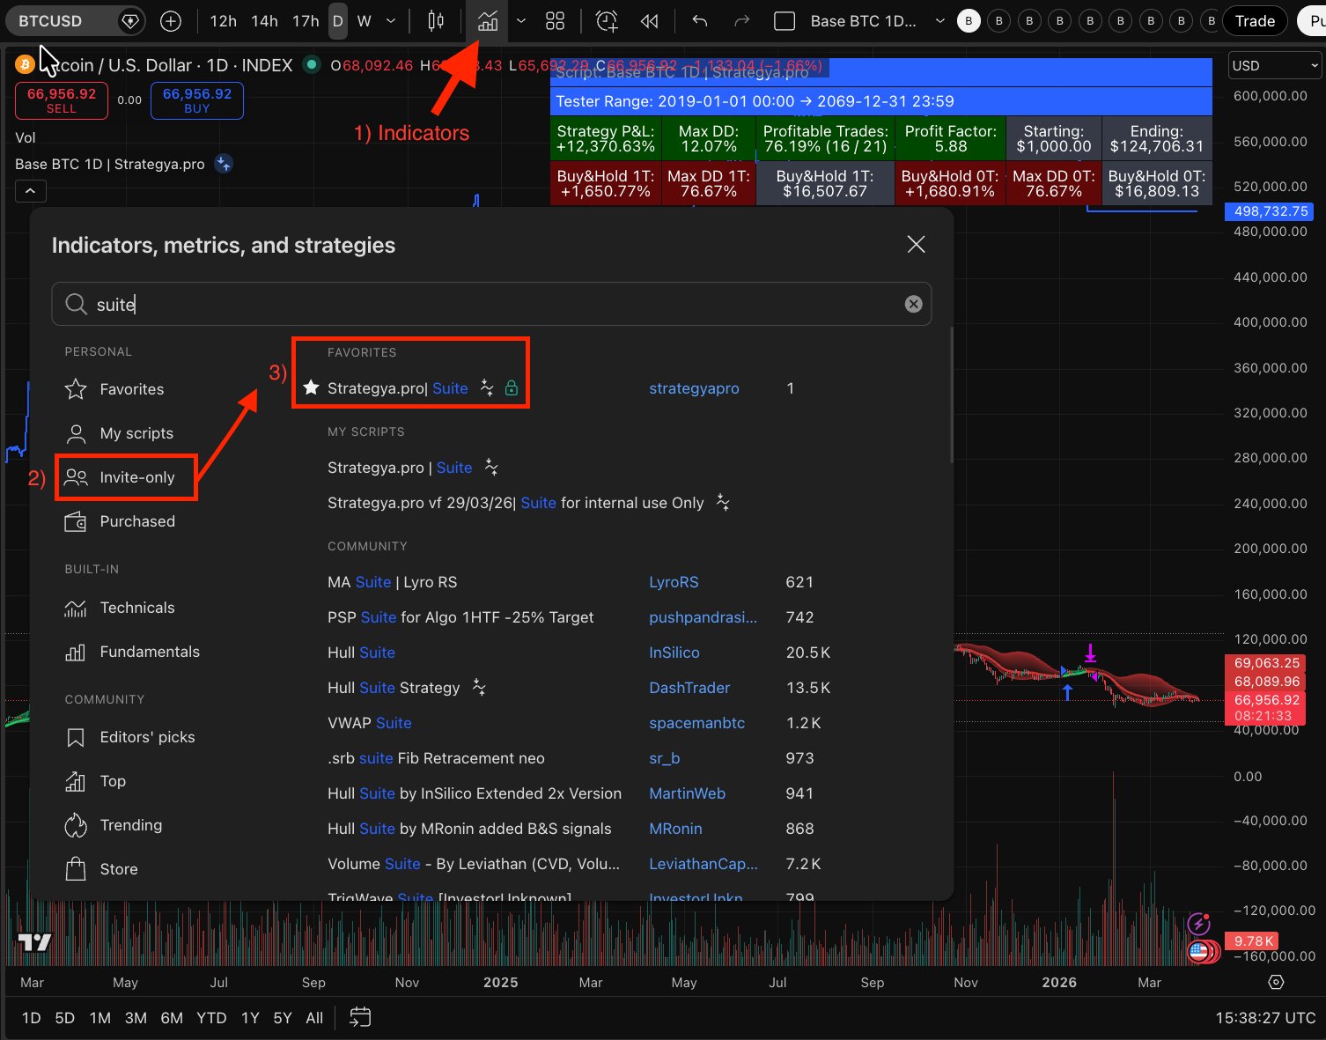Select Strategya.pro | Suite under My Scripts

point(400,468)
